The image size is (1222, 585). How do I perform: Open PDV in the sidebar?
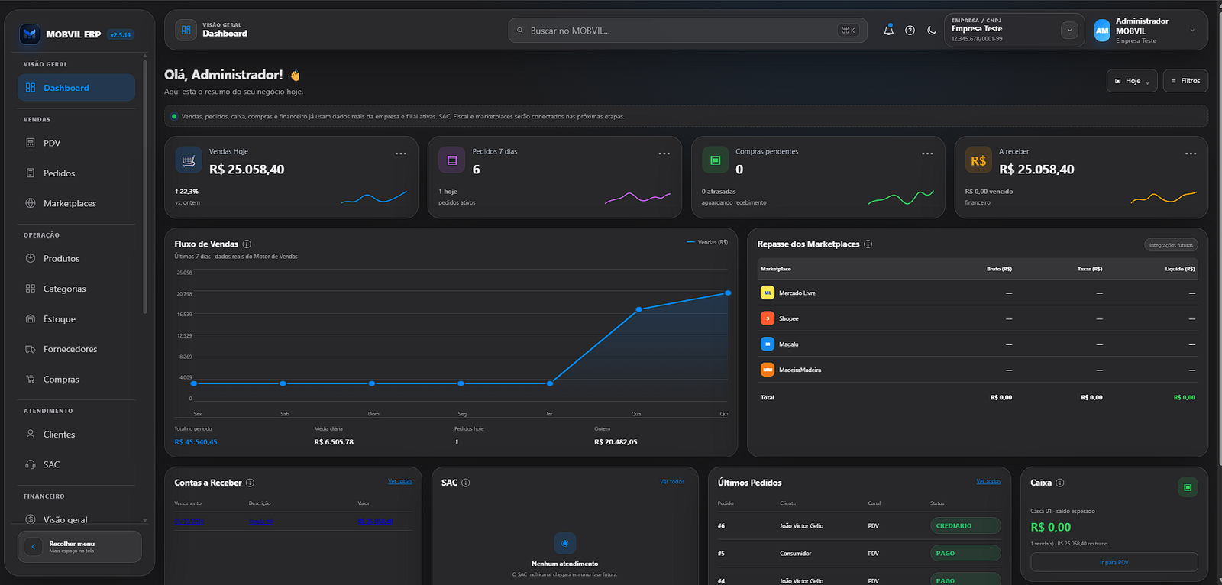pos(76,143)
